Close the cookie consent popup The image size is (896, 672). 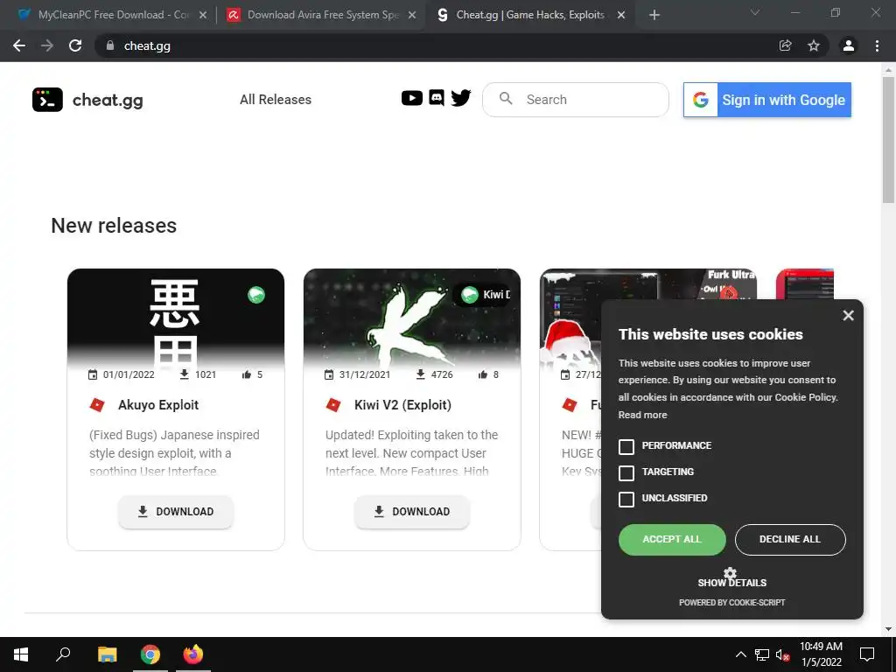(x=848, y=315)
